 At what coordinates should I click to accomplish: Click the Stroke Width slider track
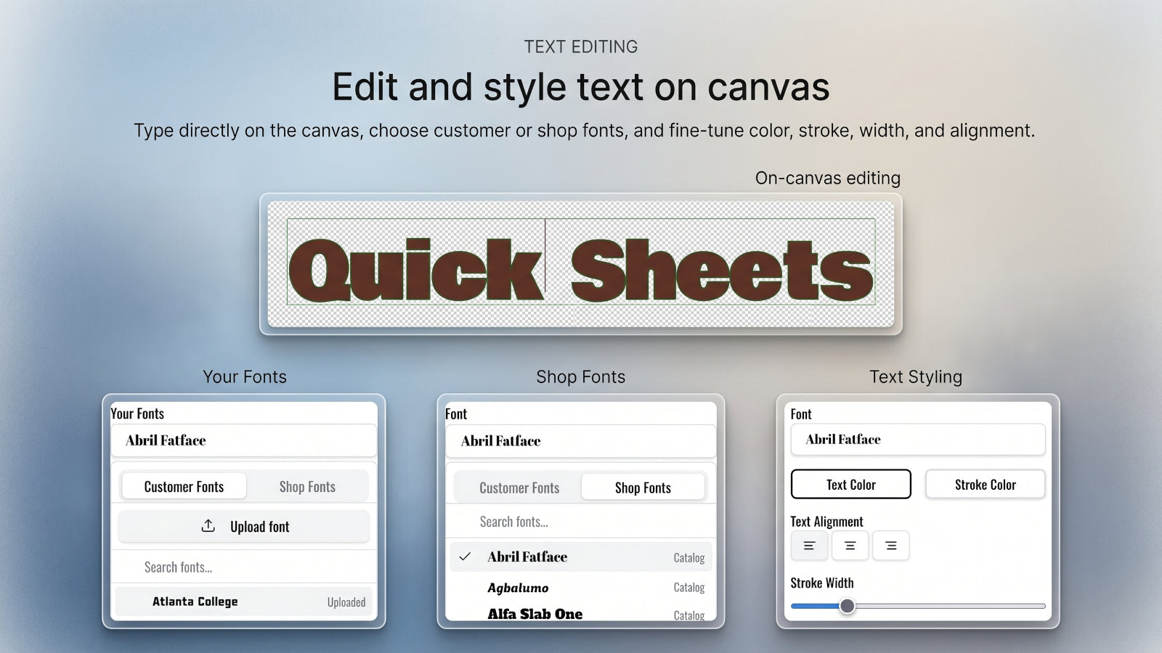pos(918,606)
